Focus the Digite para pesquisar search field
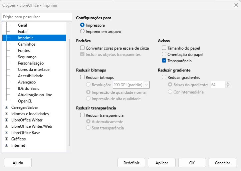 tap(37, 17)
